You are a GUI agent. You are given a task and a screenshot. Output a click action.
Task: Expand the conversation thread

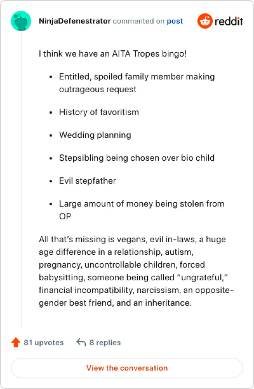click(127, 368)
